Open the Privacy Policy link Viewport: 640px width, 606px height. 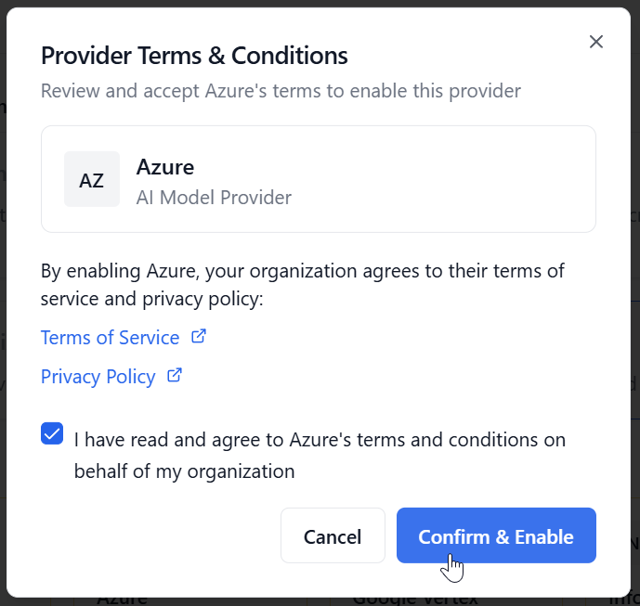98,377
